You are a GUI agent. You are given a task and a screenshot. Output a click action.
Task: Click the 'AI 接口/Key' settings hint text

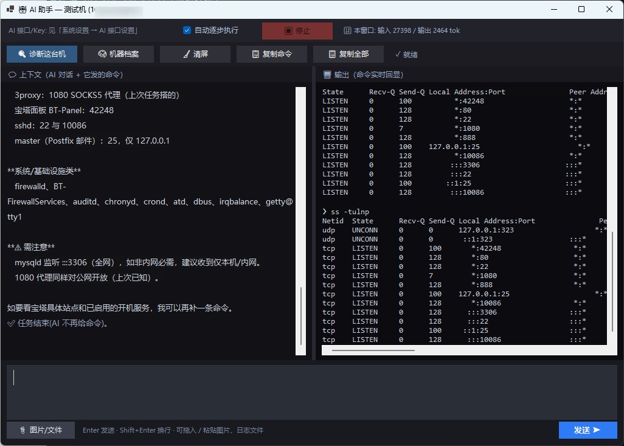[x=73, y=30]
